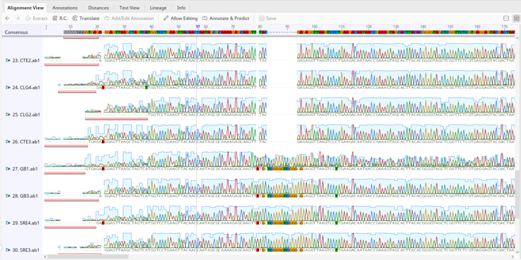Viewport: 521px width, 260px height.
Task: Click the direction icon beside 27. GB1.ab1
Action: tap(8, 169)
